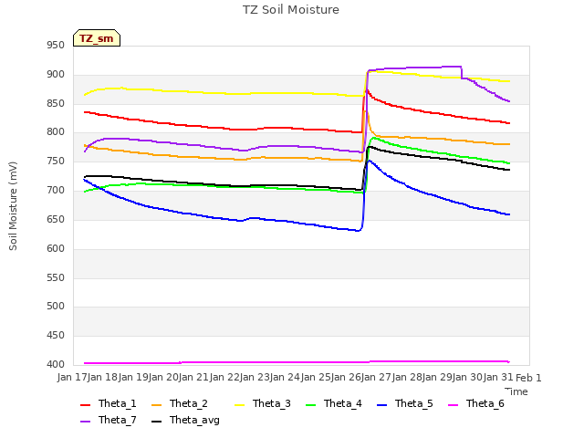Screen dimensions: 584x438
Task: Click the Jan 23 x-axis label
Action: tap(255, 378)
